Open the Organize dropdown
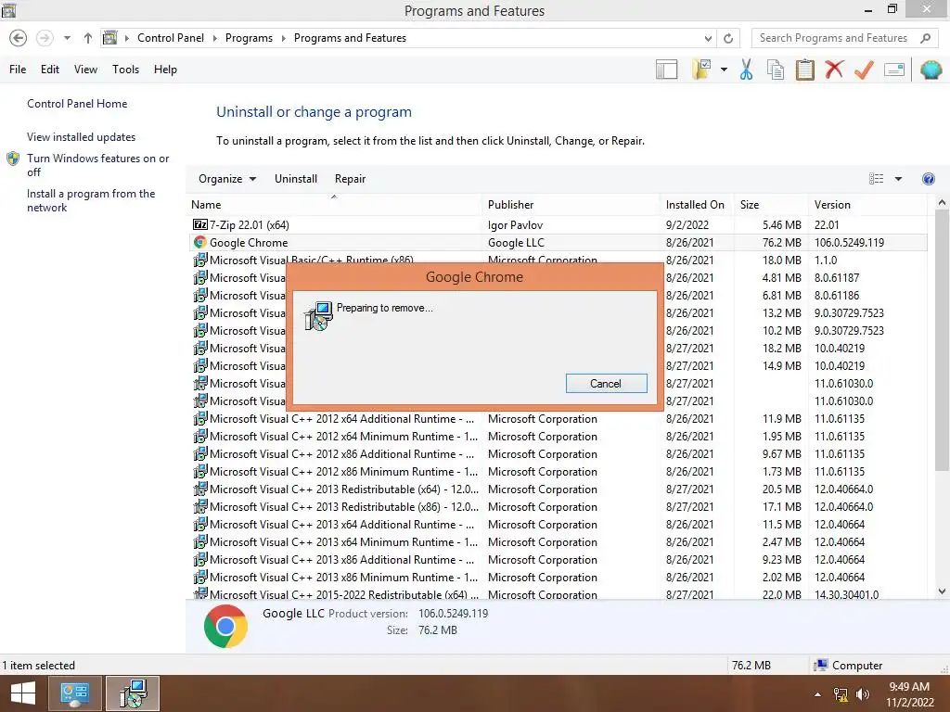950x712 pixels. click(227, 179)
